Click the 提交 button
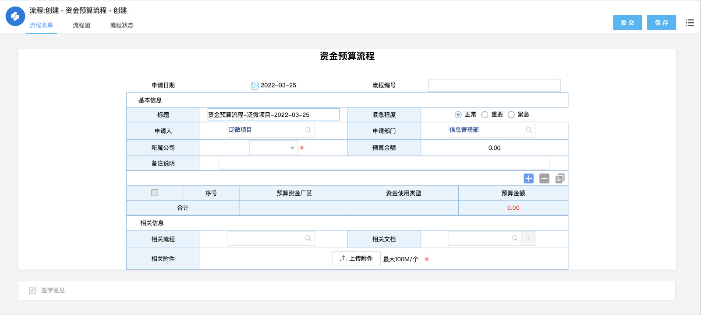701x315 pixels. 627,23
